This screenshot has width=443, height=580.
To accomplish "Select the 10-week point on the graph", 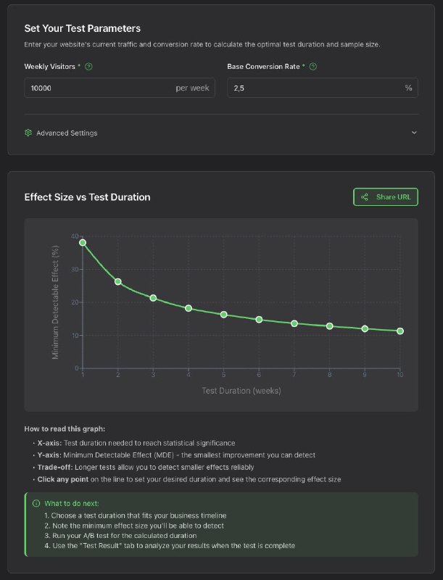I will [x=400, y=331].
